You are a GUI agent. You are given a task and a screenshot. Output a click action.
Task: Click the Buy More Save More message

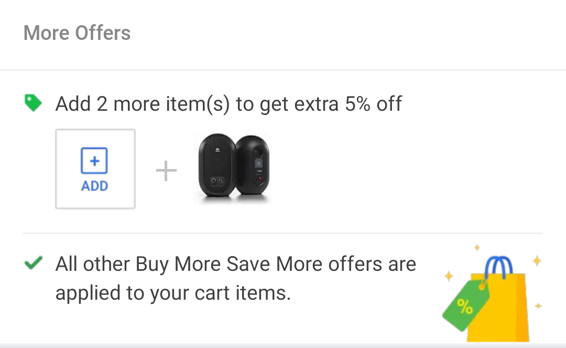click(236, 278)
